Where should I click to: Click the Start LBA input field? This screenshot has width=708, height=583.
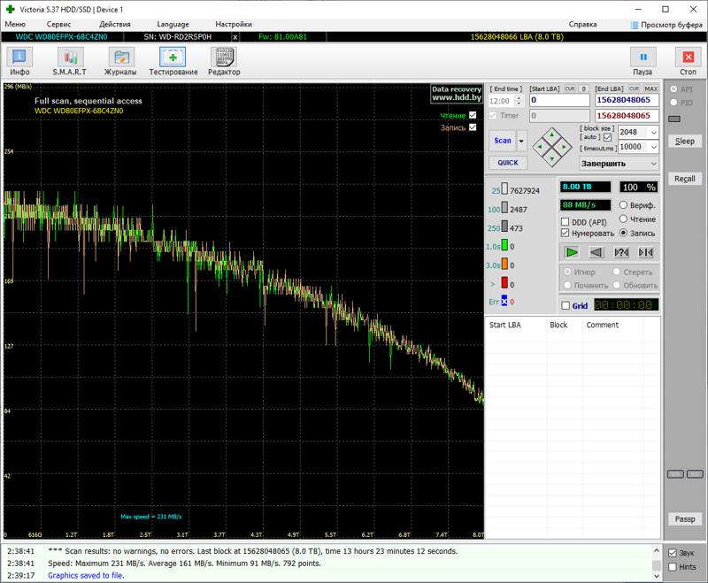(559, 100)
